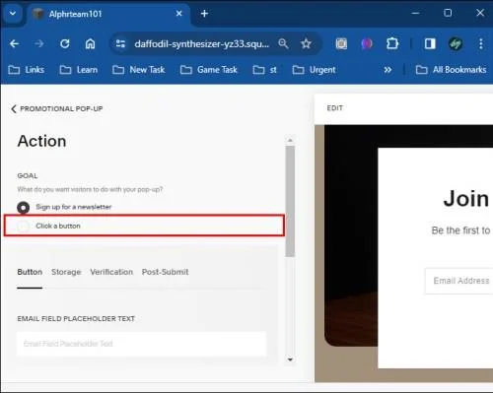Show more bookmarks with double chevron
The width and height of the screenshot is (493, 393).
(387, 70)
